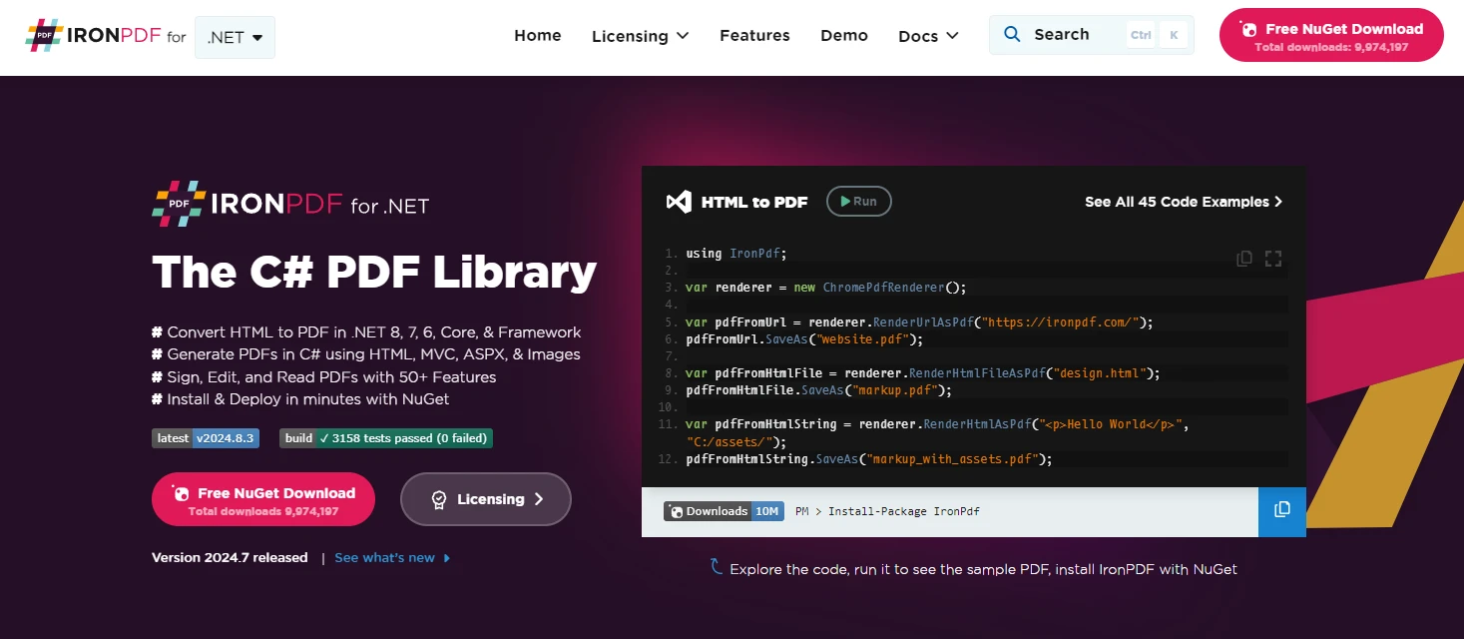
Task: Open the Features page
Action: tap(754, 36)
